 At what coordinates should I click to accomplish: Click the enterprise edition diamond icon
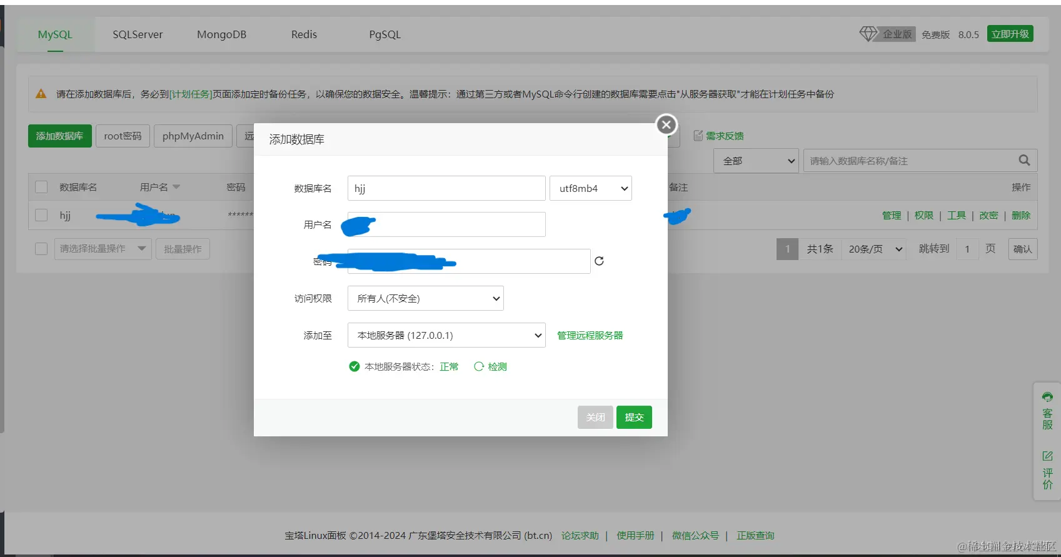click(868, 34)
